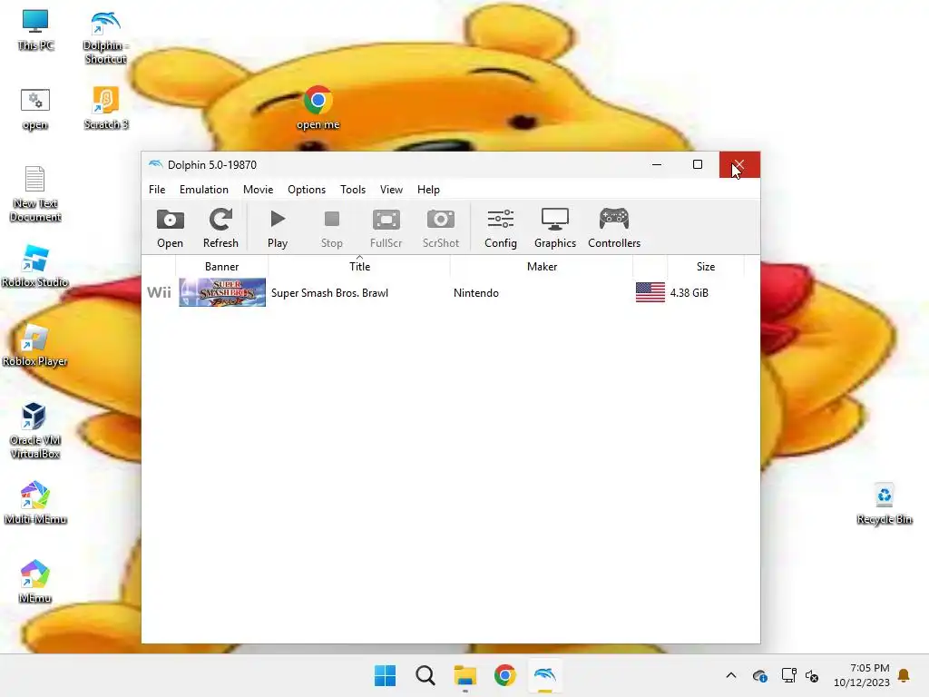Screen dimensions: 929x697
Task: Open the Windows Start menu
Action: pos(385,675)
